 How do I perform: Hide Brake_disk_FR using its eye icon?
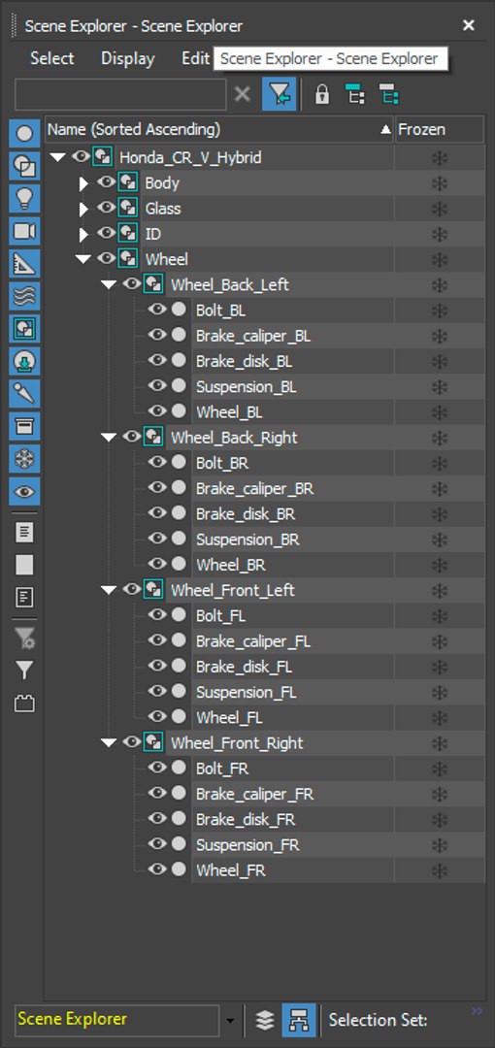(x=157, y=818)
